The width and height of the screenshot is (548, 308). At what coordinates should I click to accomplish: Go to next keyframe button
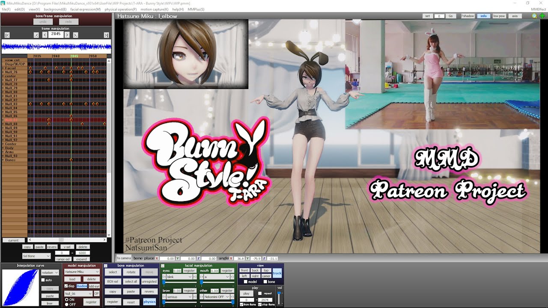click(75, 35)
